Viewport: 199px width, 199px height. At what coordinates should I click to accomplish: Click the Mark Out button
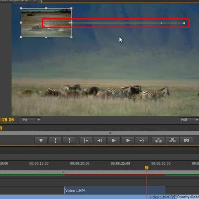(x=69, y=140)
